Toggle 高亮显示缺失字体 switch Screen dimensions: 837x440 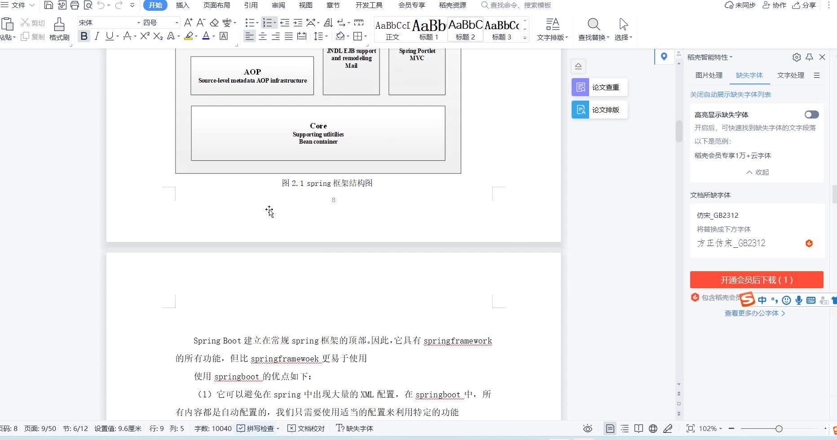[x=811, y=114]
